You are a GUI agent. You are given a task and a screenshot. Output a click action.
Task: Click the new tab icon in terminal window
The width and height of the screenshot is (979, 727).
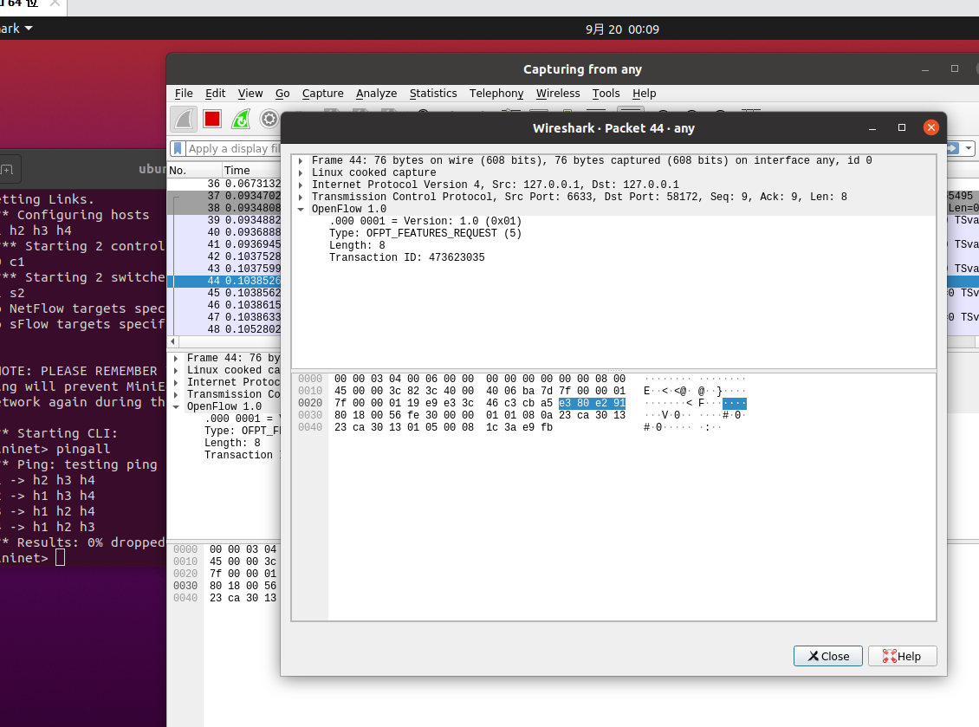(7, 169)
